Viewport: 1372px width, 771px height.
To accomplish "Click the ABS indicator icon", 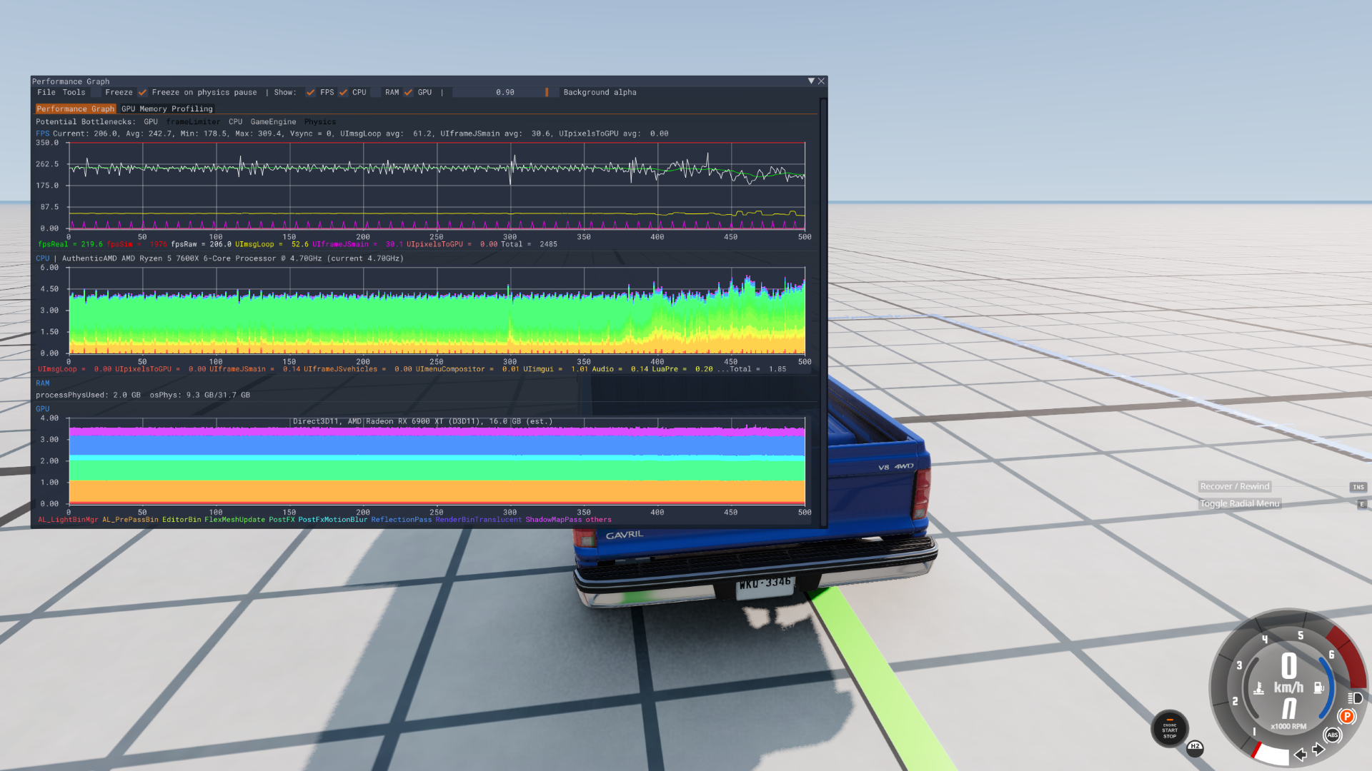I will coord(1332,735).
